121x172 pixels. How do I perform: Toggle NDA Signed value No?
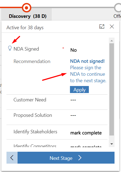pos(73,50)
